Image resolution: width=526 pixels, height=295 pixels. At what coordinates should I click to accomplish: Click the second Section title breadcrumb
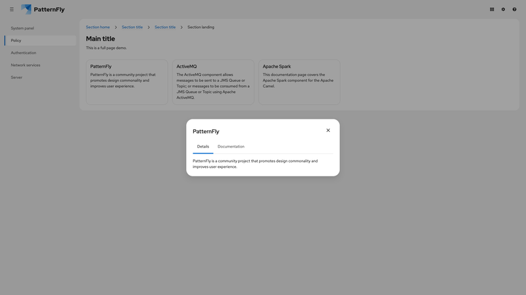point(165,27)
